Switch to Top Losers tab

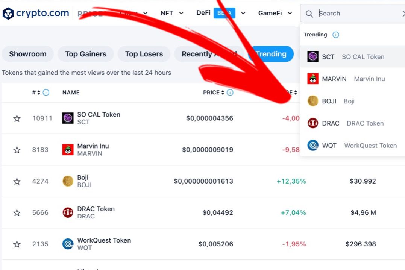pyautogui.click(x=144, y=54)
